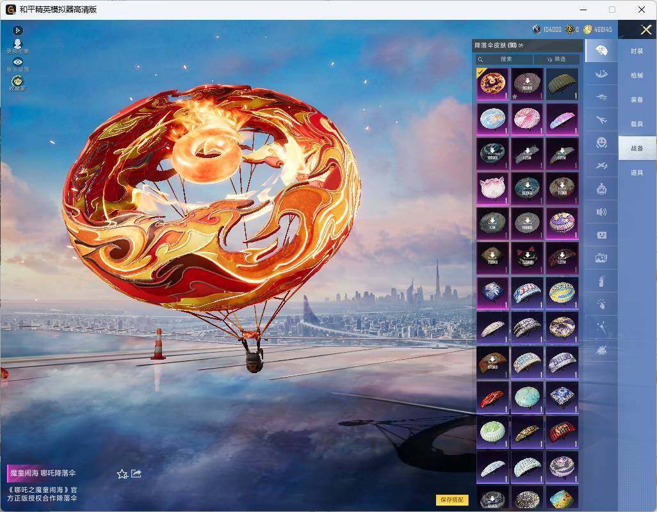Share the parachute using the share arrow icon

[x=136, y=474]
